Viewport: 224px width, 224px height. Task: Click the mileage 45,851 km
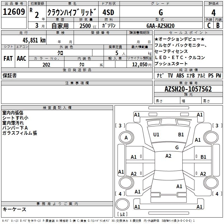tap(34, 40)
